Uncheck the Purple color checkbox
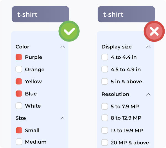Image resolution: width=166 pixels, height=148 pixels. point(19,57)
